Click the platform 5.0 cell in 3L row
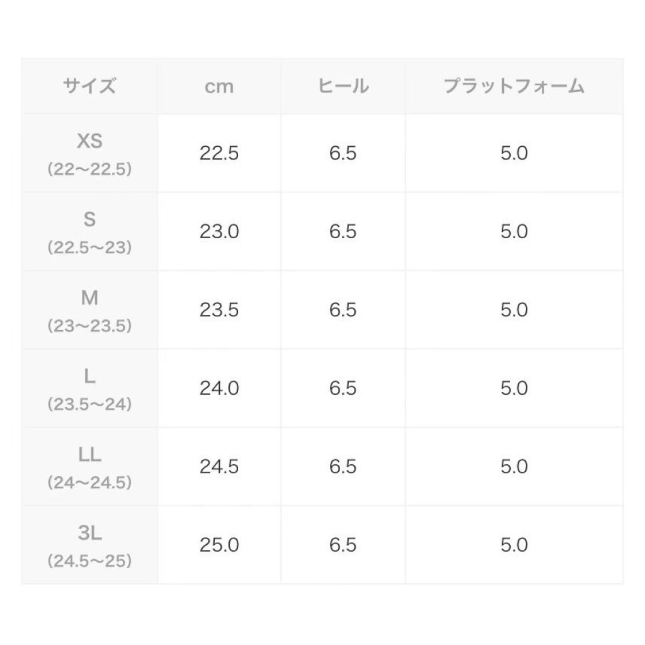Image resolution: width=645 pixels, height=645 pixels. (x=514, y=545)
